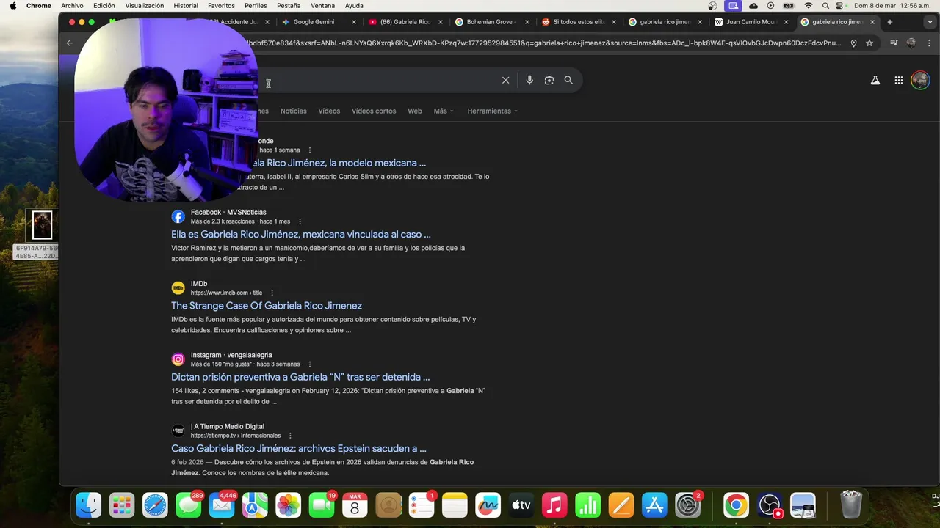Select the Web search filter
Screen dimensions: 940x528
415,111
